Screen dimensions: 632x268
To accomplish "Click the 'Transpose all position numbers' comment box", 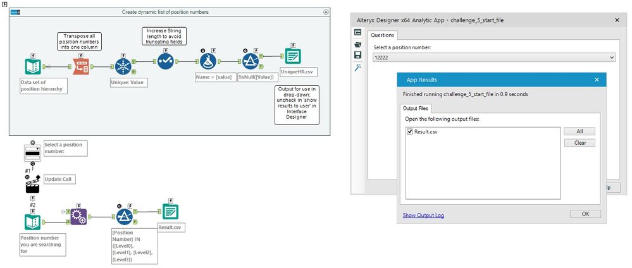I will coord(78,42).
